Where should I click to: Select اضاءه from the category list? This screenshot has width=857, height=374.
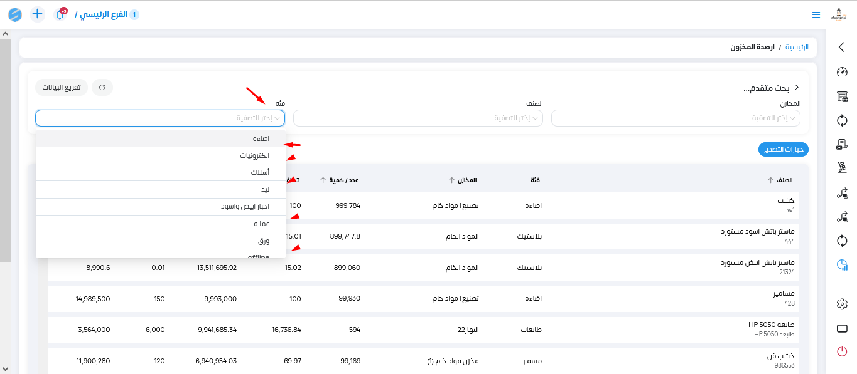[160, 138]
